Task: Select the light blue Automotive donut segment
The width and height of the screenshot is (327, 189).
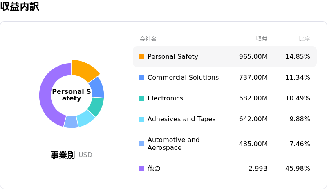Action: (x=71, y=122)
